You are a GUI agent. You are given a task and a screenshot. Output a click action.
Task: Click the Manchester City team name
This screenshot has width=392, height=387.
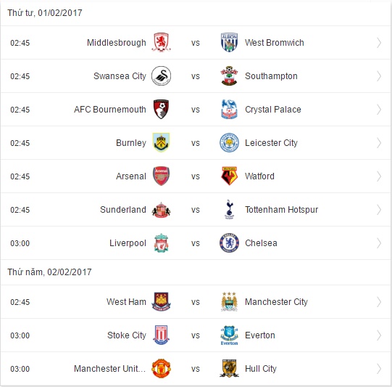276,302
